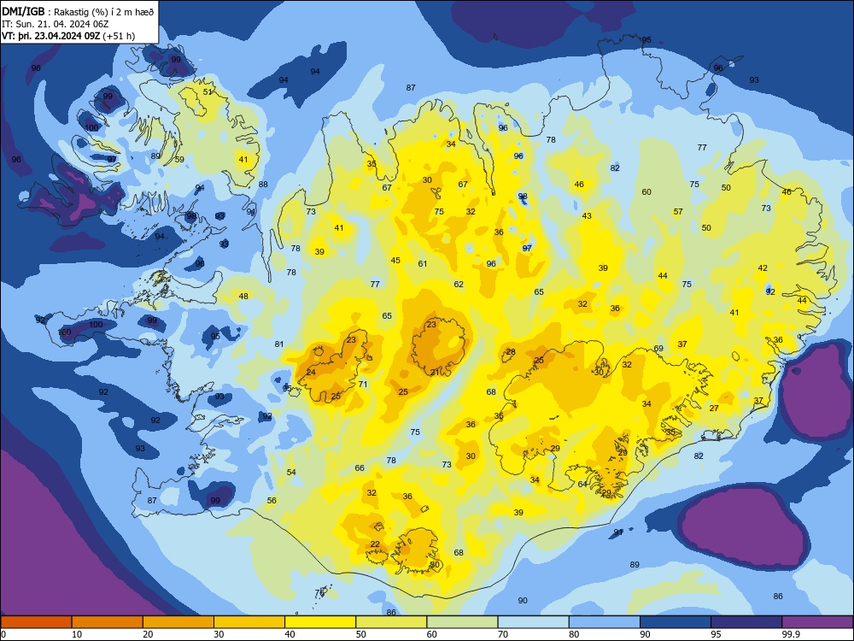Select the map value '76' near the islands

[x=319, y=592]
